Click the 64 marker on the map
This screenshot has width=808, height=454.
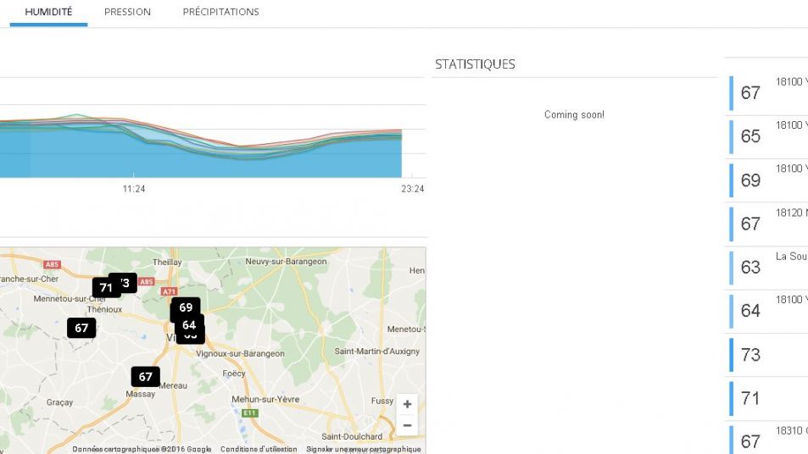(189, 324)
